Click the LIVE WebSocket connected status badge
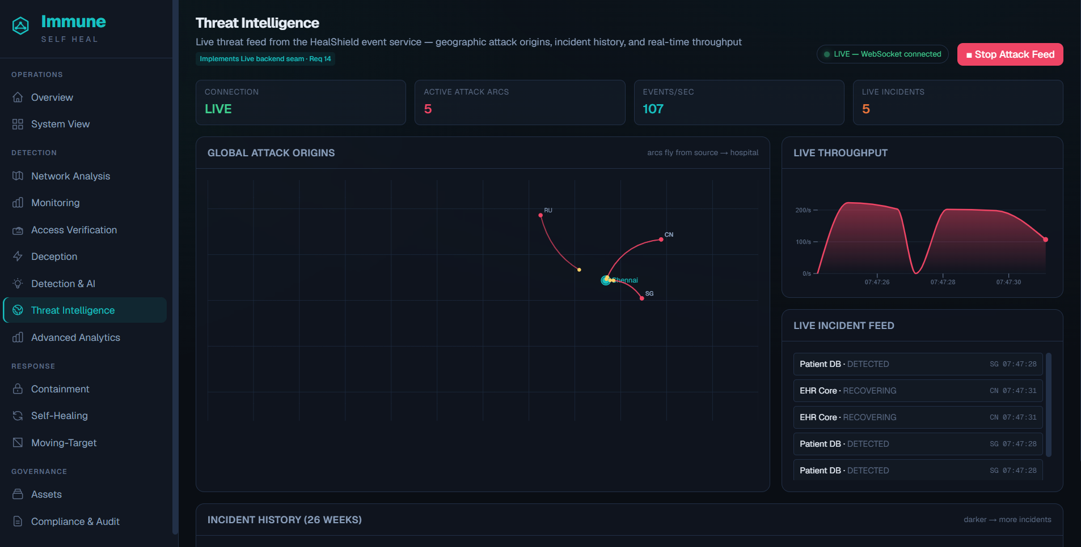 click(882, 54)
